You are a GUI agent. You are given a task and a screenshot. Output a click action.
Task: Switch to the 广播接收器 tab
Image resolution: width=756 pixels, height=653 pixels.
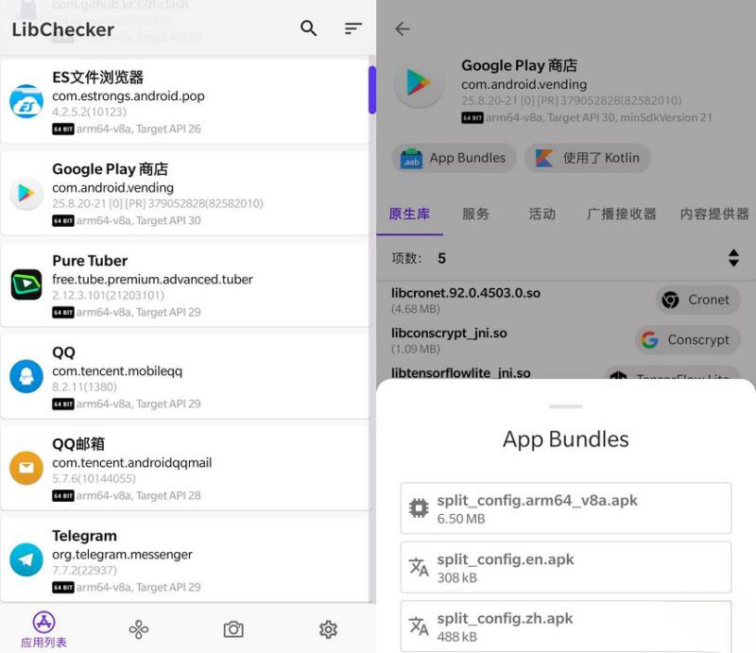pyautogui.click(x=622, y=214)
